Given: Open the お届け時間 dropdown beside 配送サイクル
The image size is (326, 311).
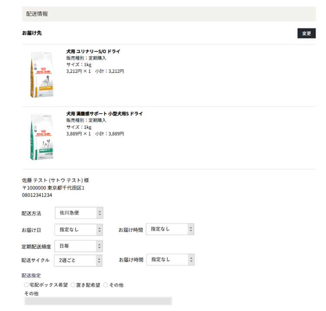Looking at the screenshot, I should tap(170, 260).
